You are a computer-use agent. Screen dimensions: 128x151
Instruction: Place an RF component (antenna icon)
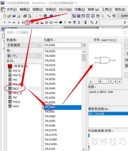coord(65,22)
